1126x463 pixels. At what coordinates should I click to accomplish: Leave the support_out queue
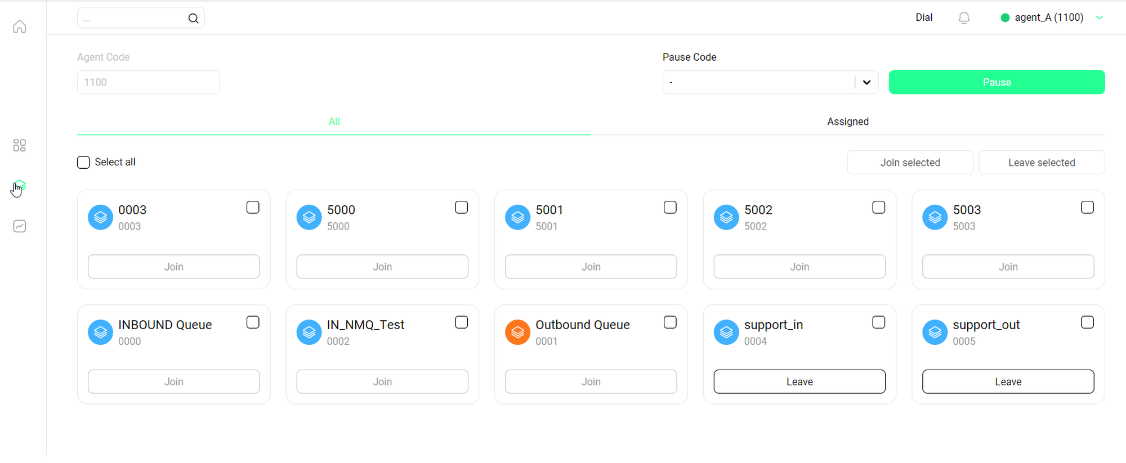coord(1008,381)
